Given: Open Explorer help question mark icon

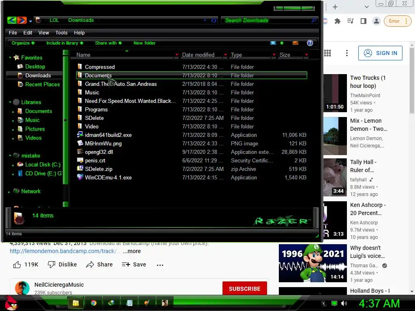Looking at the screenshot, I should tap(310, 43).
